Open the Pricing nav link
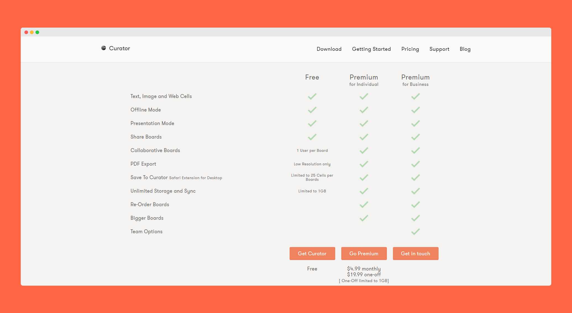The image size is (572, 313). [x=410, y=49]
